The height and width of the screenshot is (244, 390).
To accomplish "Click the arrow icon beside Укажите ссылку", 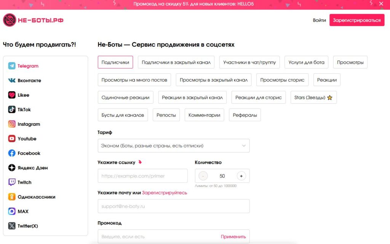I will coord(140,162).
